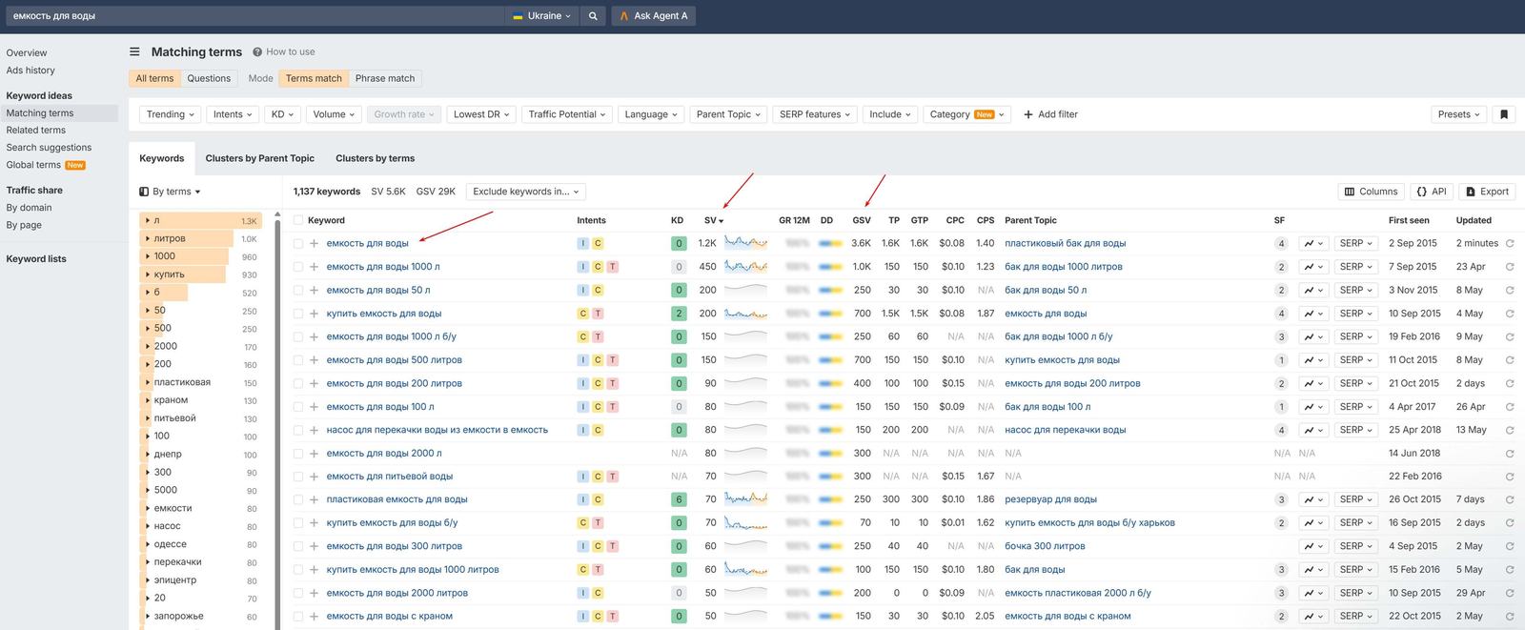Click DD distribution bar for емкость для воды

pyautogui.click(x=830, y=244)
